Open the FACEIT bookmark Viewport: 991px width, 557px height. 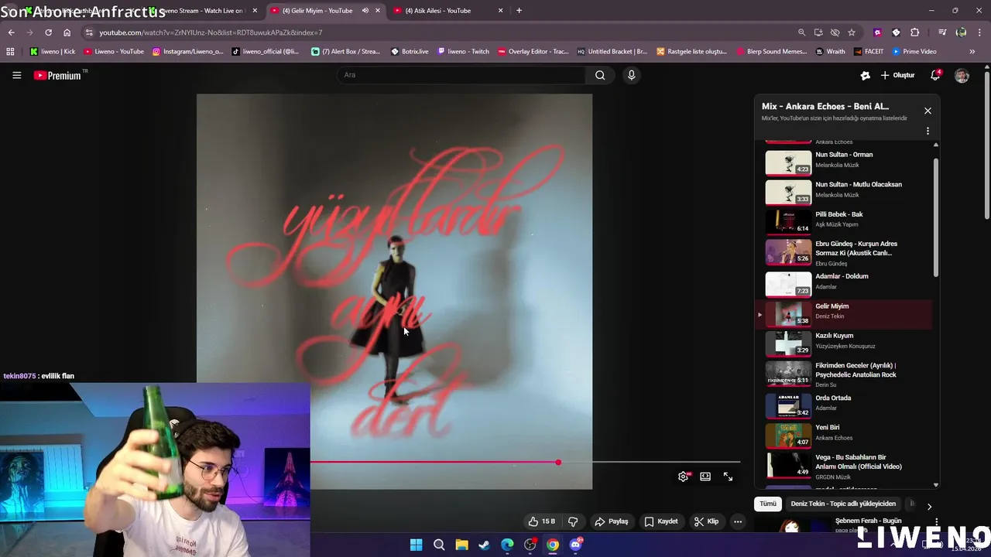(x=868, y=52)
